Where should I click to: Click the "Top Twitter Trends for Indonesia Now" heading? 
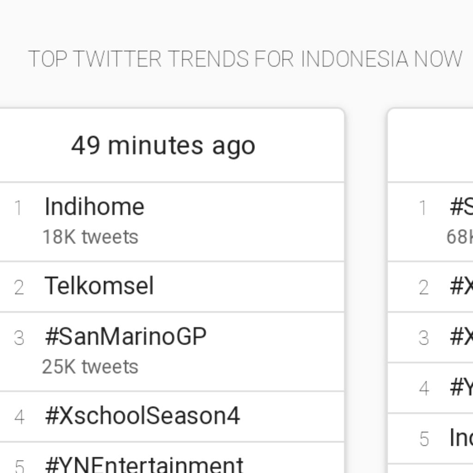pos(245,59)
